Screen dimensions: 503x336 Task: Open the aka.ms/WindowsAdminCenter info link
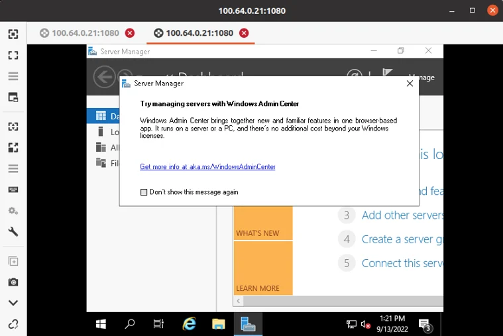click(x=207, y=167)
